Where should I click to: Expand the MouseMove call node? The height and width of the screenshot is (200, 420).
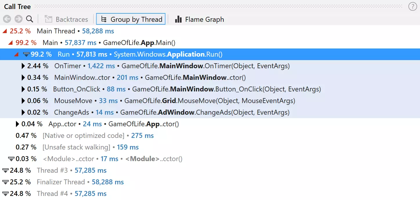[23, 101]
